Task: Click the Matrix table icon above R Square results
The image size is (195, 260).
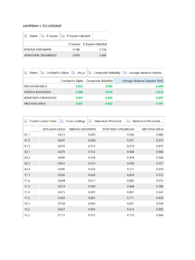Action: pos(26,36)
